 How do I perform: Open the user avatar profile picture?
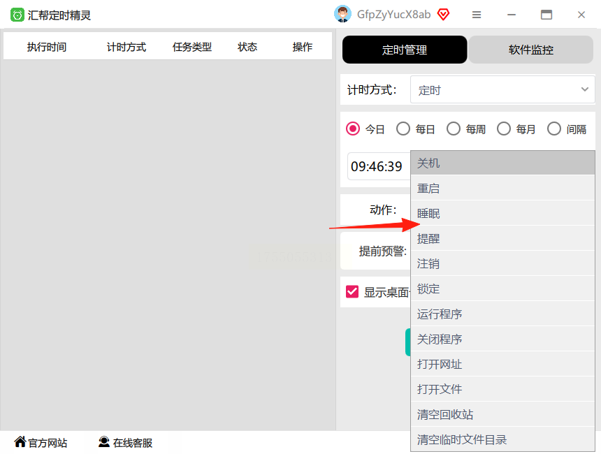pos(342,14)
